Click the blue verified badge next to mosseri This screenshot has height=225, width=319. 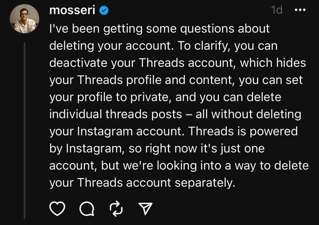[104, 10]
